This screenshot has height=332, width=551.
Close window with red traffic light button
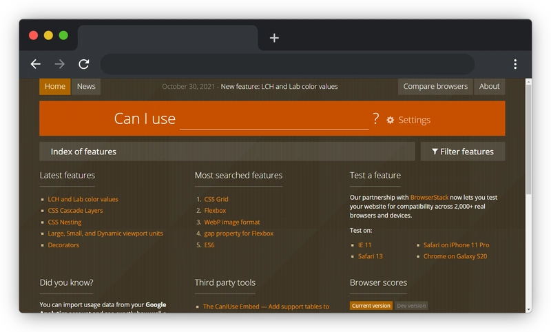point(33,36)
